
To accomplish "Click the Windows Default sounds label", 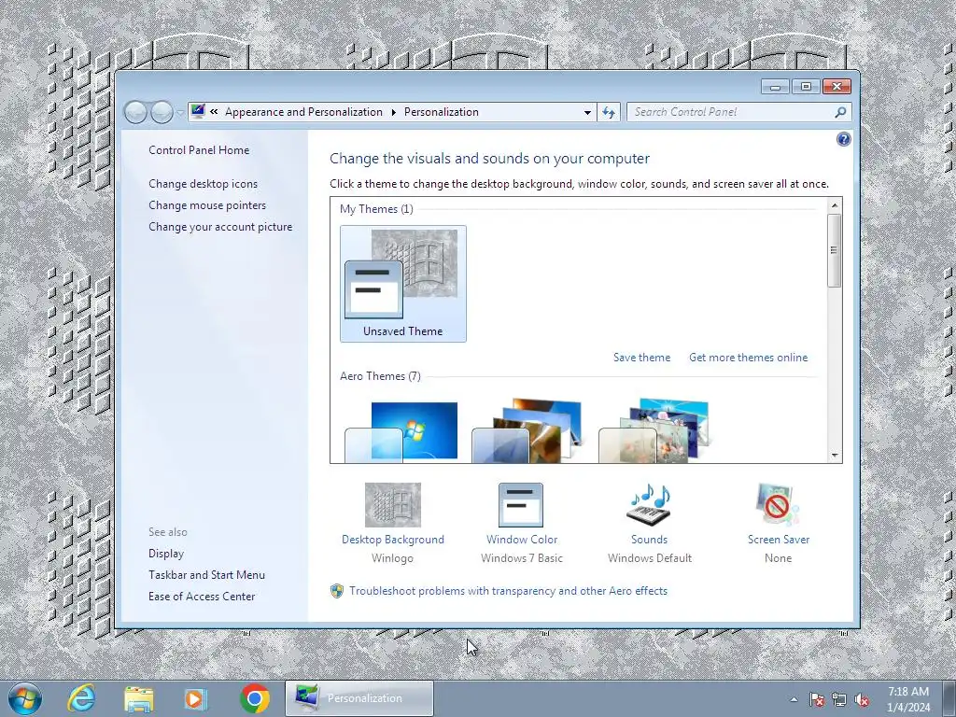I will [650, 558].
